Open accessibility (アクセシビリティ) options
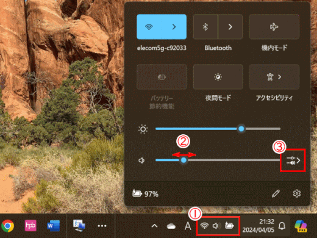Screen dimensions: 317x238 274,77
